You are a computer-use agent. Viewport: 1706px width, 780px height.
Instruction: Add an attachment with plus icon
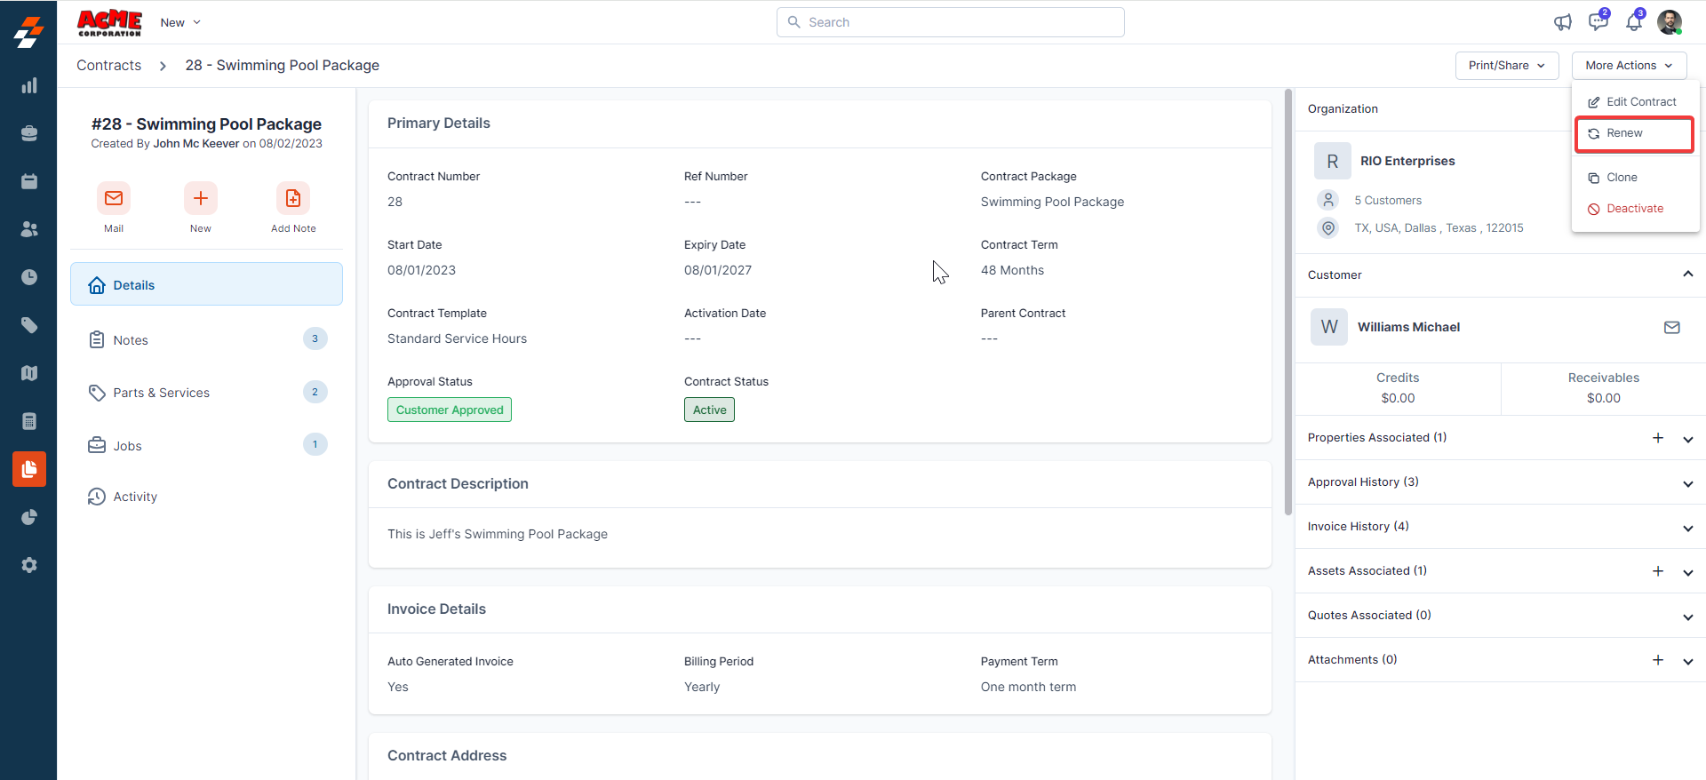coord(1657,660)
